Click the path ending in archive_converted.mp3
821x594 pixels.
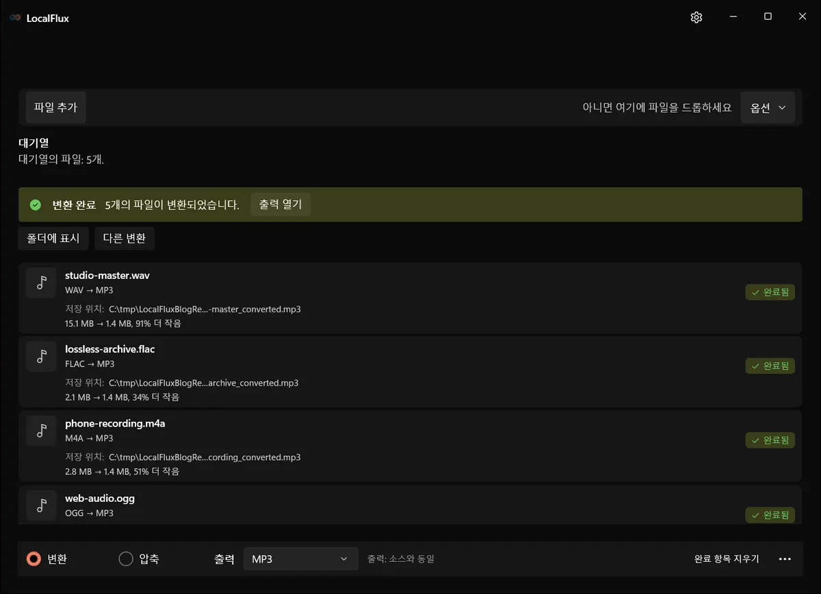pos(203,383)
